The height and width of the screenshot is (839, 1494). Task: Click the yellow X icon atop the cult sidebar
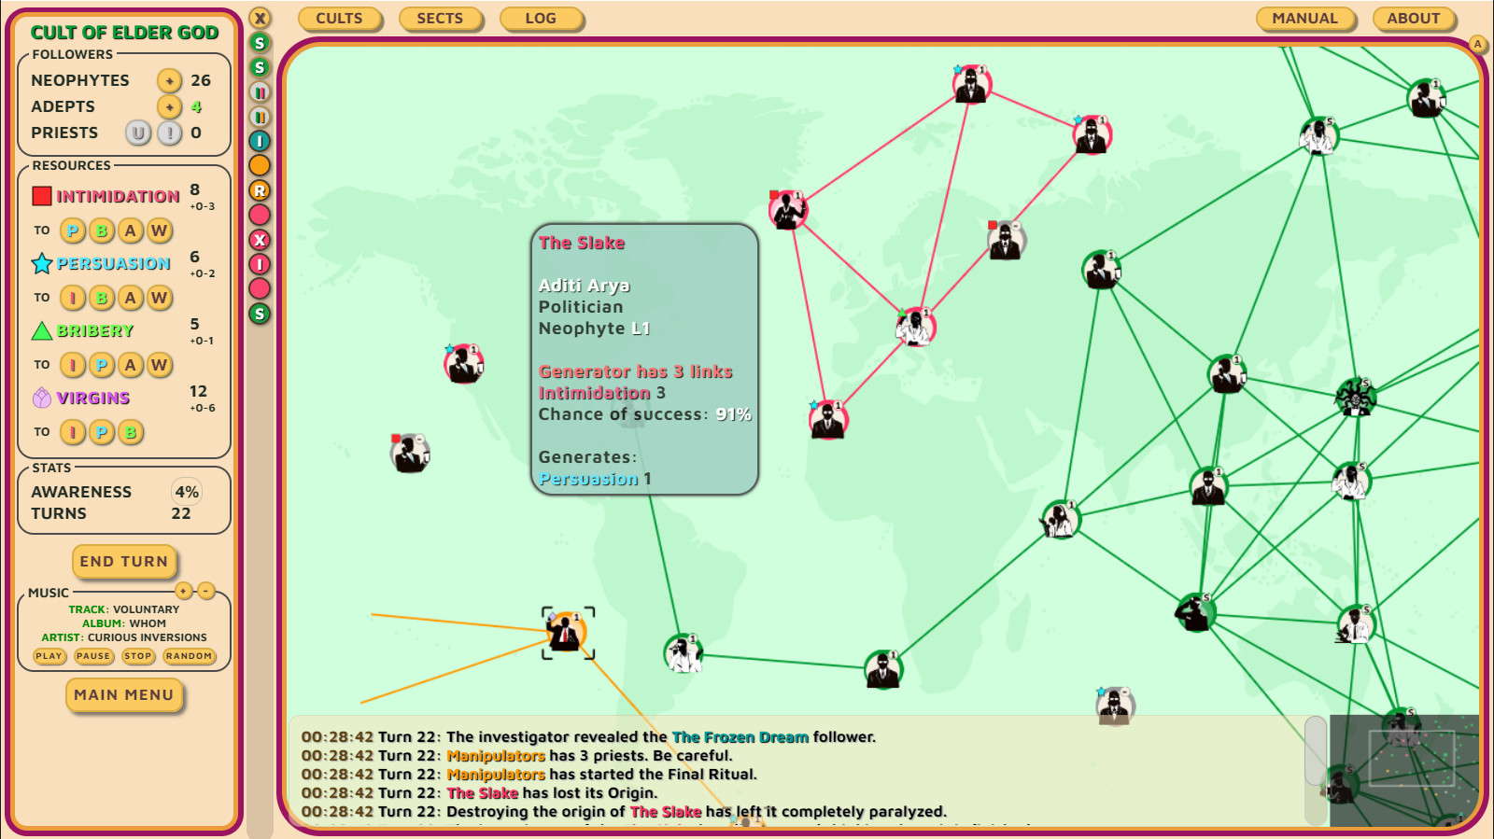coord(260,18)
